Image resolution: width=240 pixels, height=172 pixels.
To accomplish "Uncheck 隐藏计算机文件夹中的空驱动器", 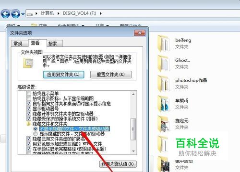I will pyautogui.click(x=29, y=114).
